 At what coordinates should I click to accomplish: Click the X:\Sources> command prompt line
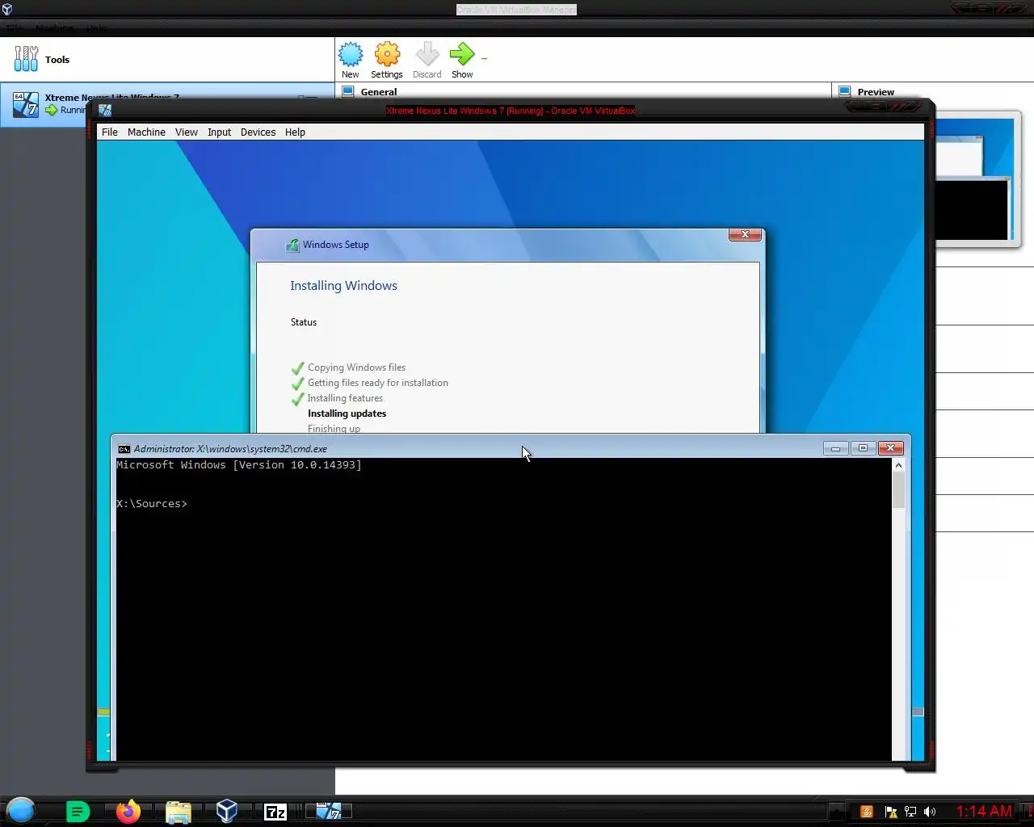coord(152,503)
